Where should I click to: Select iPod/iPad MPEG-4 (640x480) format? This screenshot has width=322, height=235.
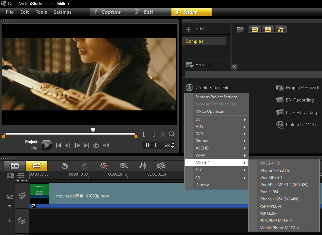pyautogui.click(x=284, y=185)
